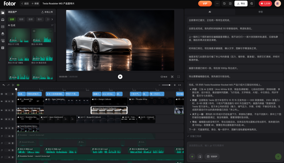Select the R2 – Spec Telemetry clip
284x163 pixels.
[67, 101]
